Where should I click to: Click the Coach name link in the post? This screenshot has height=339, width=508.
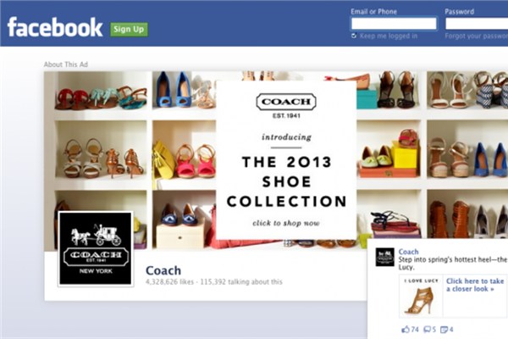tap(408, 252)
